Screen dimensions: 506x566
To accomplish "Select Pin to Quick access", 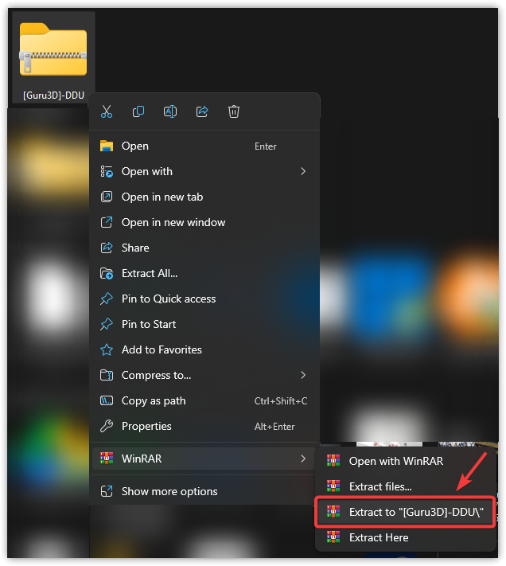I will click(x=204, y=299).
